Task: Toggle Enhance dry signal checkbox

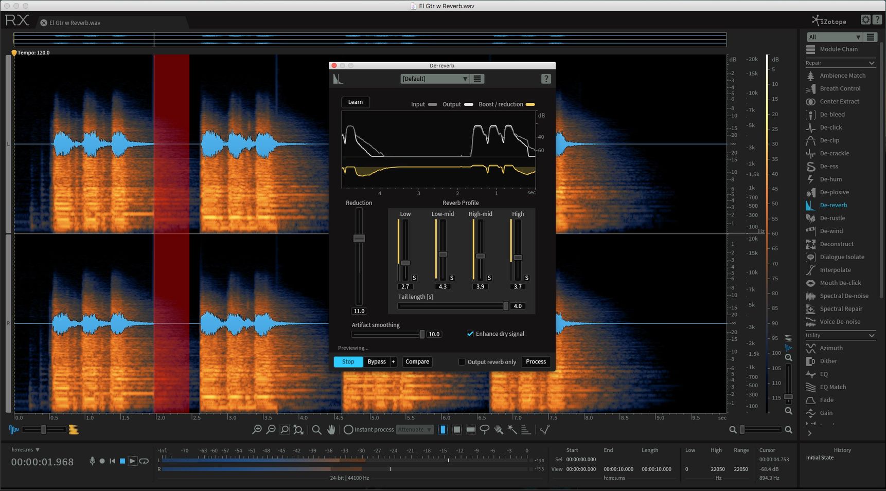Action: [470, 334]
